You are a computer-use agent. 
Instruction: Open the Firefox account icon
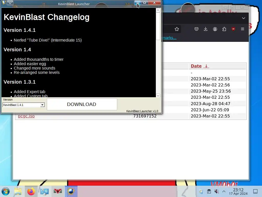pos(215,29)
